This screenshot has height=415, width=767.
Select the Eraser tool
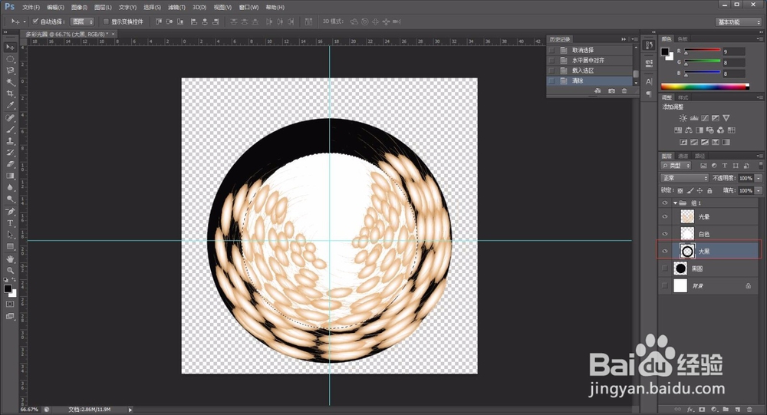pyautogui.click(x=10, y=164)
